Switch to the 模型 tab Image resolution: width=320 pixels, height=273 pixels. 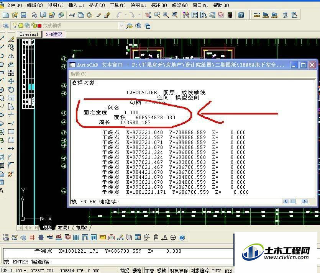[47, 227]
